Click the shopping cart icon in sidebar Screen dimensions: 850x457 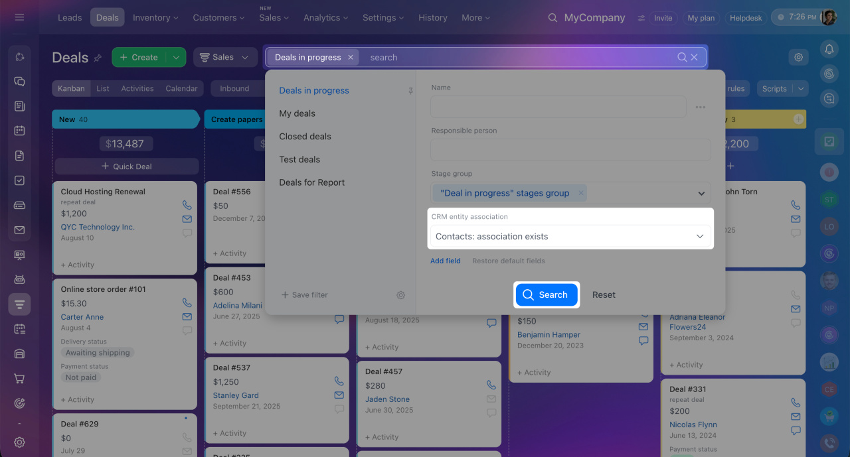click(20, 379)
